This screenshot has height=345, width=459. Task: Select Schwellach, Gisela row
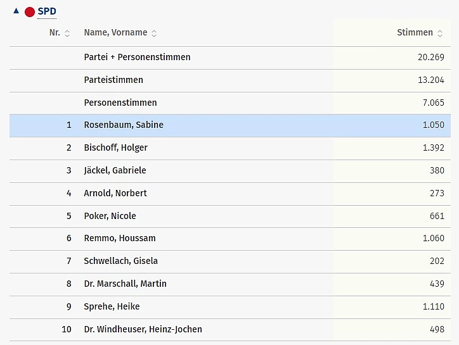[120, 261]
